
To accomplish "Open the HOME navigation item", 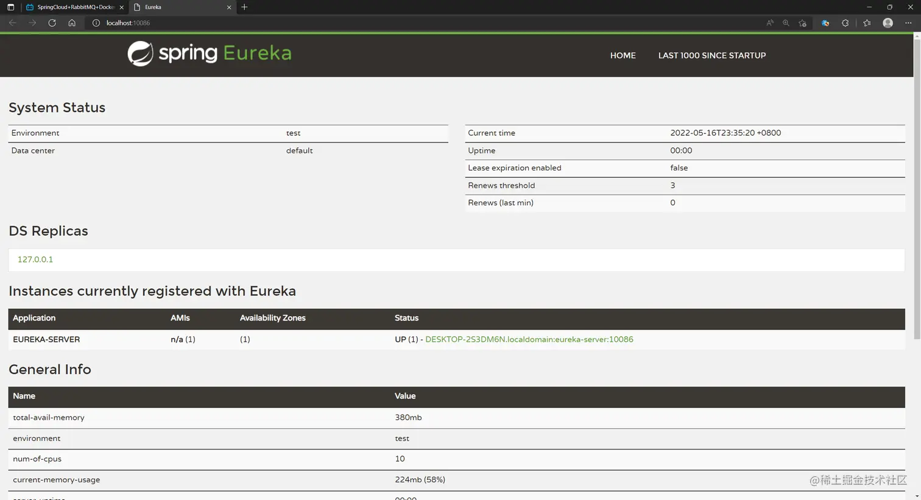I will tap(623, 55).
